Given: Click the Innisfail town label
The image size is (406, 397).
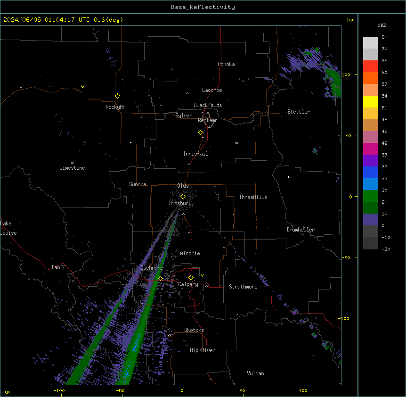Looking at the screenshot, I should click(195, 154).
